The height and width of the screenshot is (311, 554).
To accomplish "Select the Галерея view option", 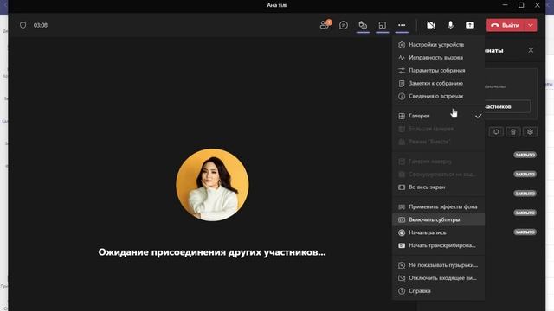I will coord(439,116).
